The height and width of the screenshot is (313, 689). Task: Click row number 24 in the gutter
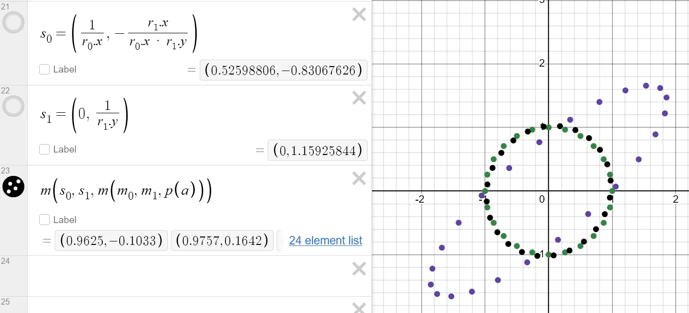point(5,261)
